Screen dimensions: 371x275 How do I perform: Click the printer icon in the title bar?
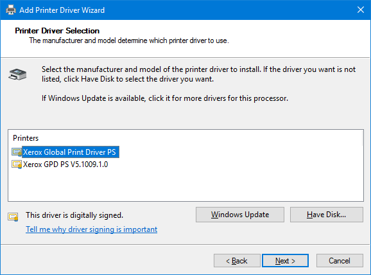(11, 10)
